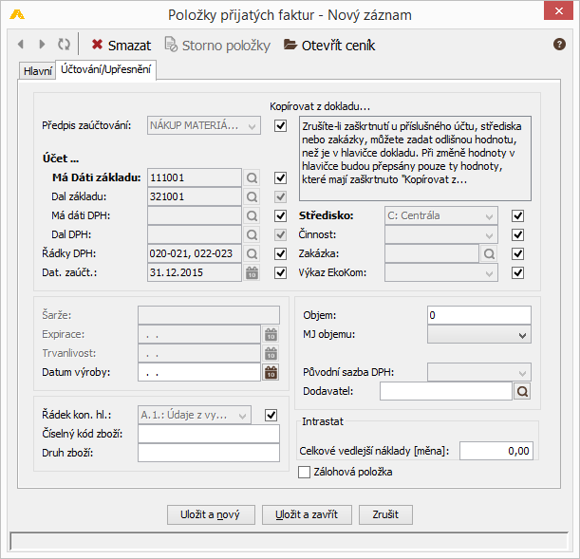This screenshot has height=559, width=580.
Task: Open Činnost dropdown
Action: pyautogui.click(x=440, y=234)
